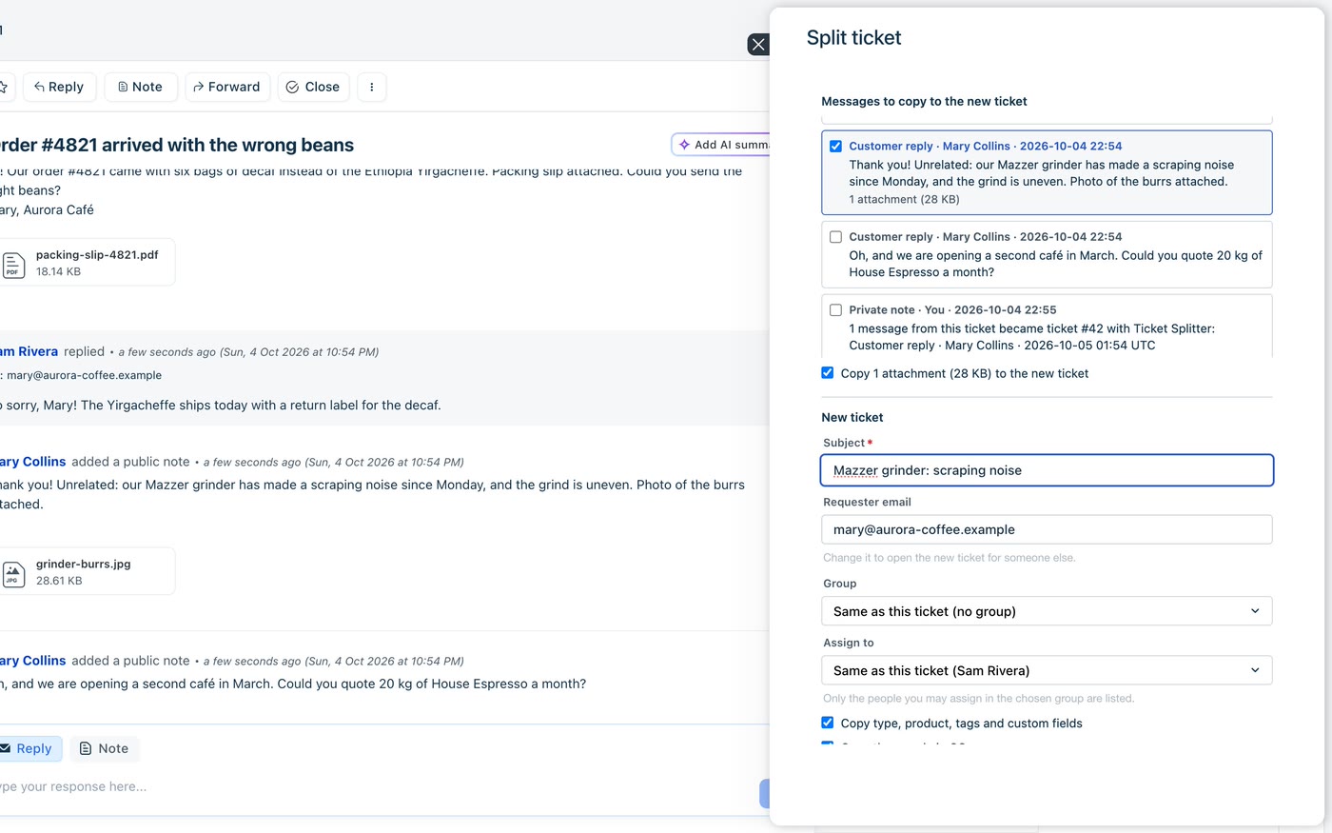Image resolution: width=1332 pixels, height=833 pixels.
Task: Select the bottom Note tab in composer
Action: [x=105, y=749]
